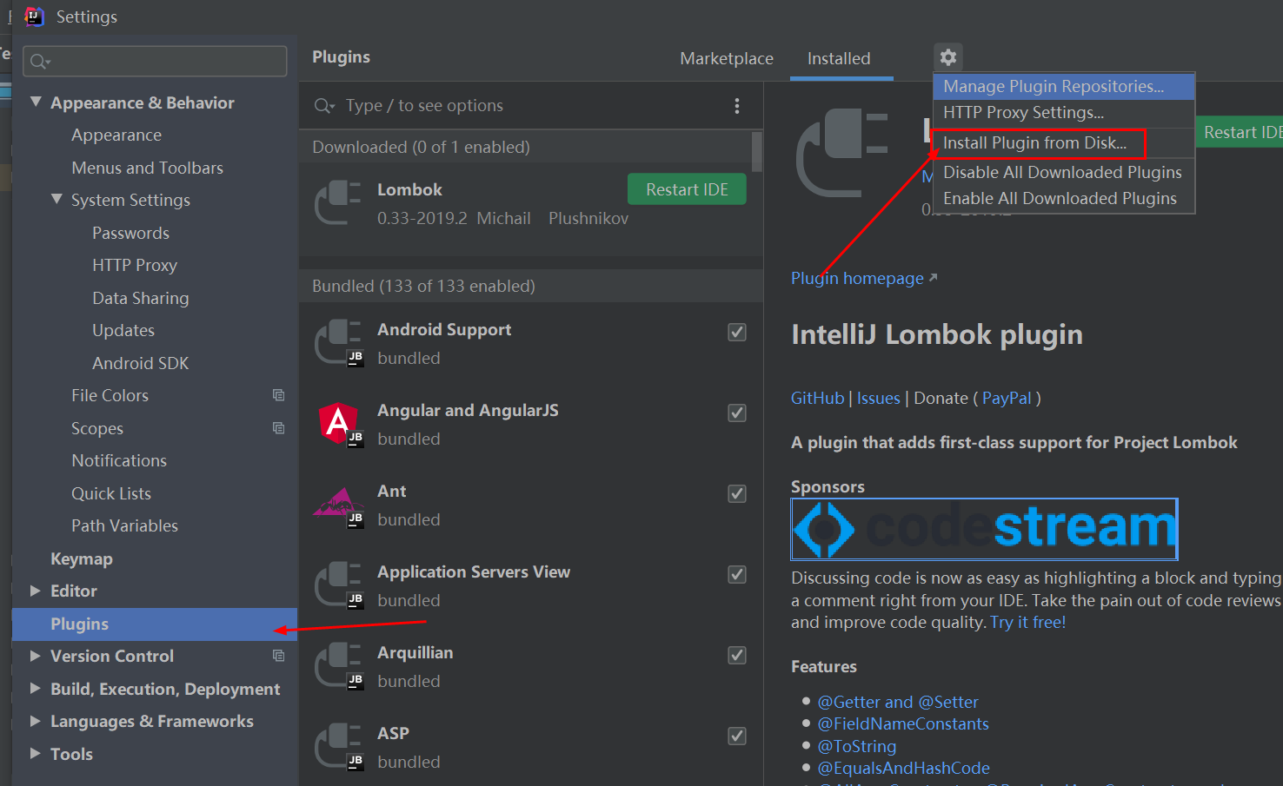Click the plugin list scrollbar thumb
The height and width of the screenshot is (786, 1283).
tap(757, 151)
